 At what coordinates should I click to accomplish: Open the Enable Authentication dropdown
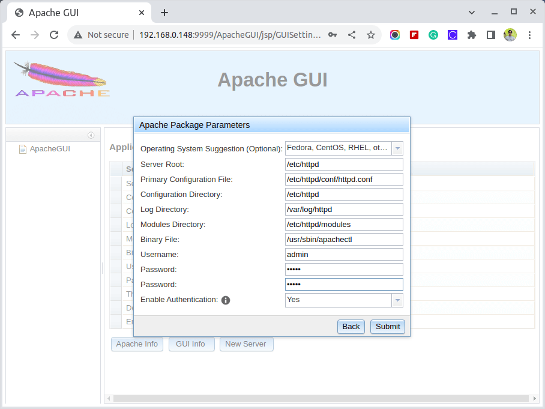click(x=397, y=300)
